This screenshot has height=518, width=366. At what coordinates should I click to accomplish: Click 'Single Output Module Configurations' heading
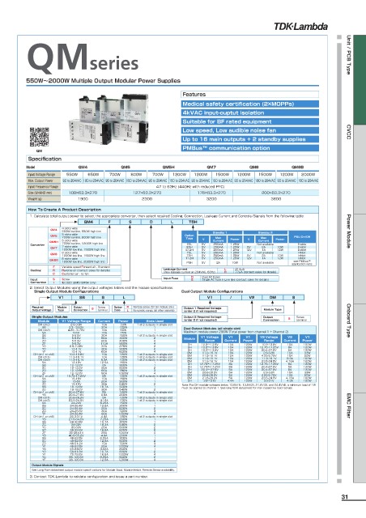click(66, 291)
